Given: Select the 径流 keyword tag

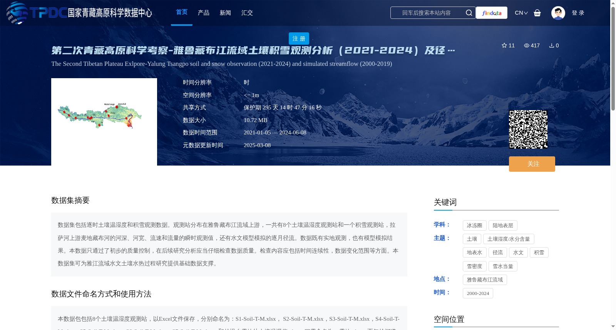Looking at the screenshot, I should (x=498, y=253).
